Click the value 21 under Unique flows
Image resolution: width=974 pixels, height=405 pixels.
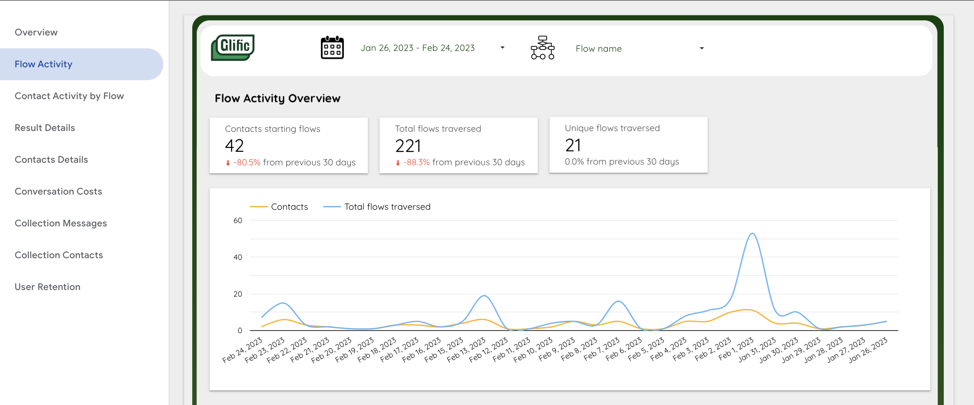[573, 145]
